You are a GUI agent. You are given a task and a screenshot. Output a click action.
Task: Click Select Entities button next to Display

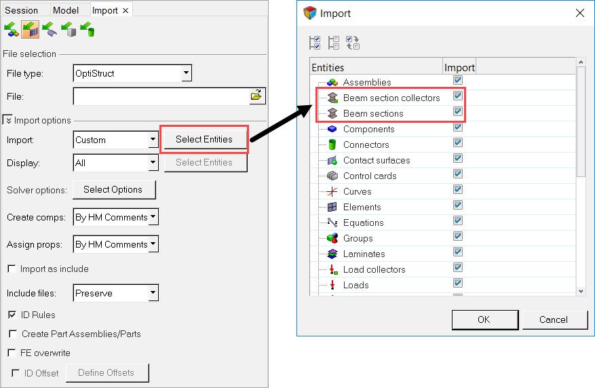[x=206, y=163]
